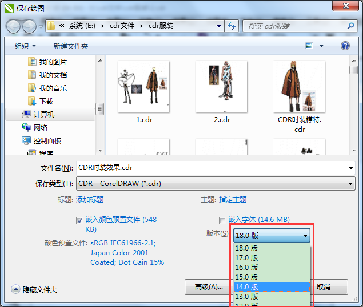The height and width of the screenshot is (307, 363).
Task: Click the 高级(A)... button
Action: (x=208, y=287)
